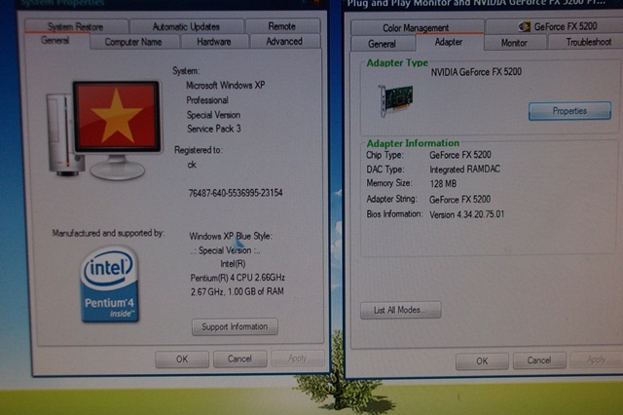This screenshot has height=415, width=623.
Task: Click the graphics adapter card icon
Action: 395,100
